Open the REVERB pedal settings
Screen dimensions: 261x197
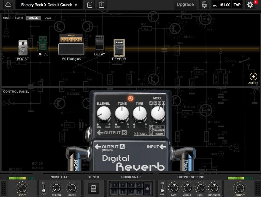click(x=119, y=48)
